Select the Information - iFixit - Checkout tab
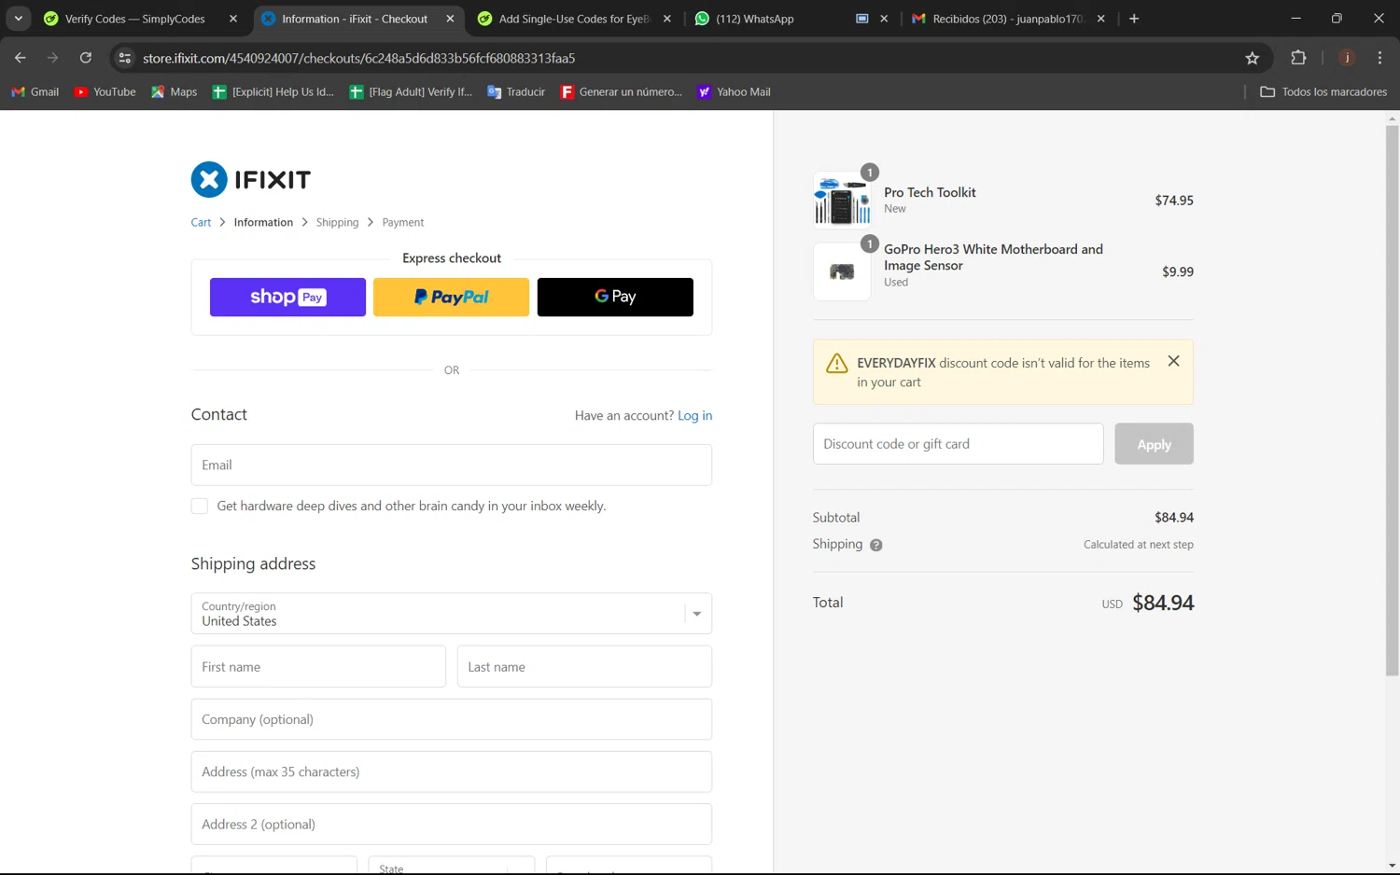Viewport: 1400px width, 875px height. (355, 19)
